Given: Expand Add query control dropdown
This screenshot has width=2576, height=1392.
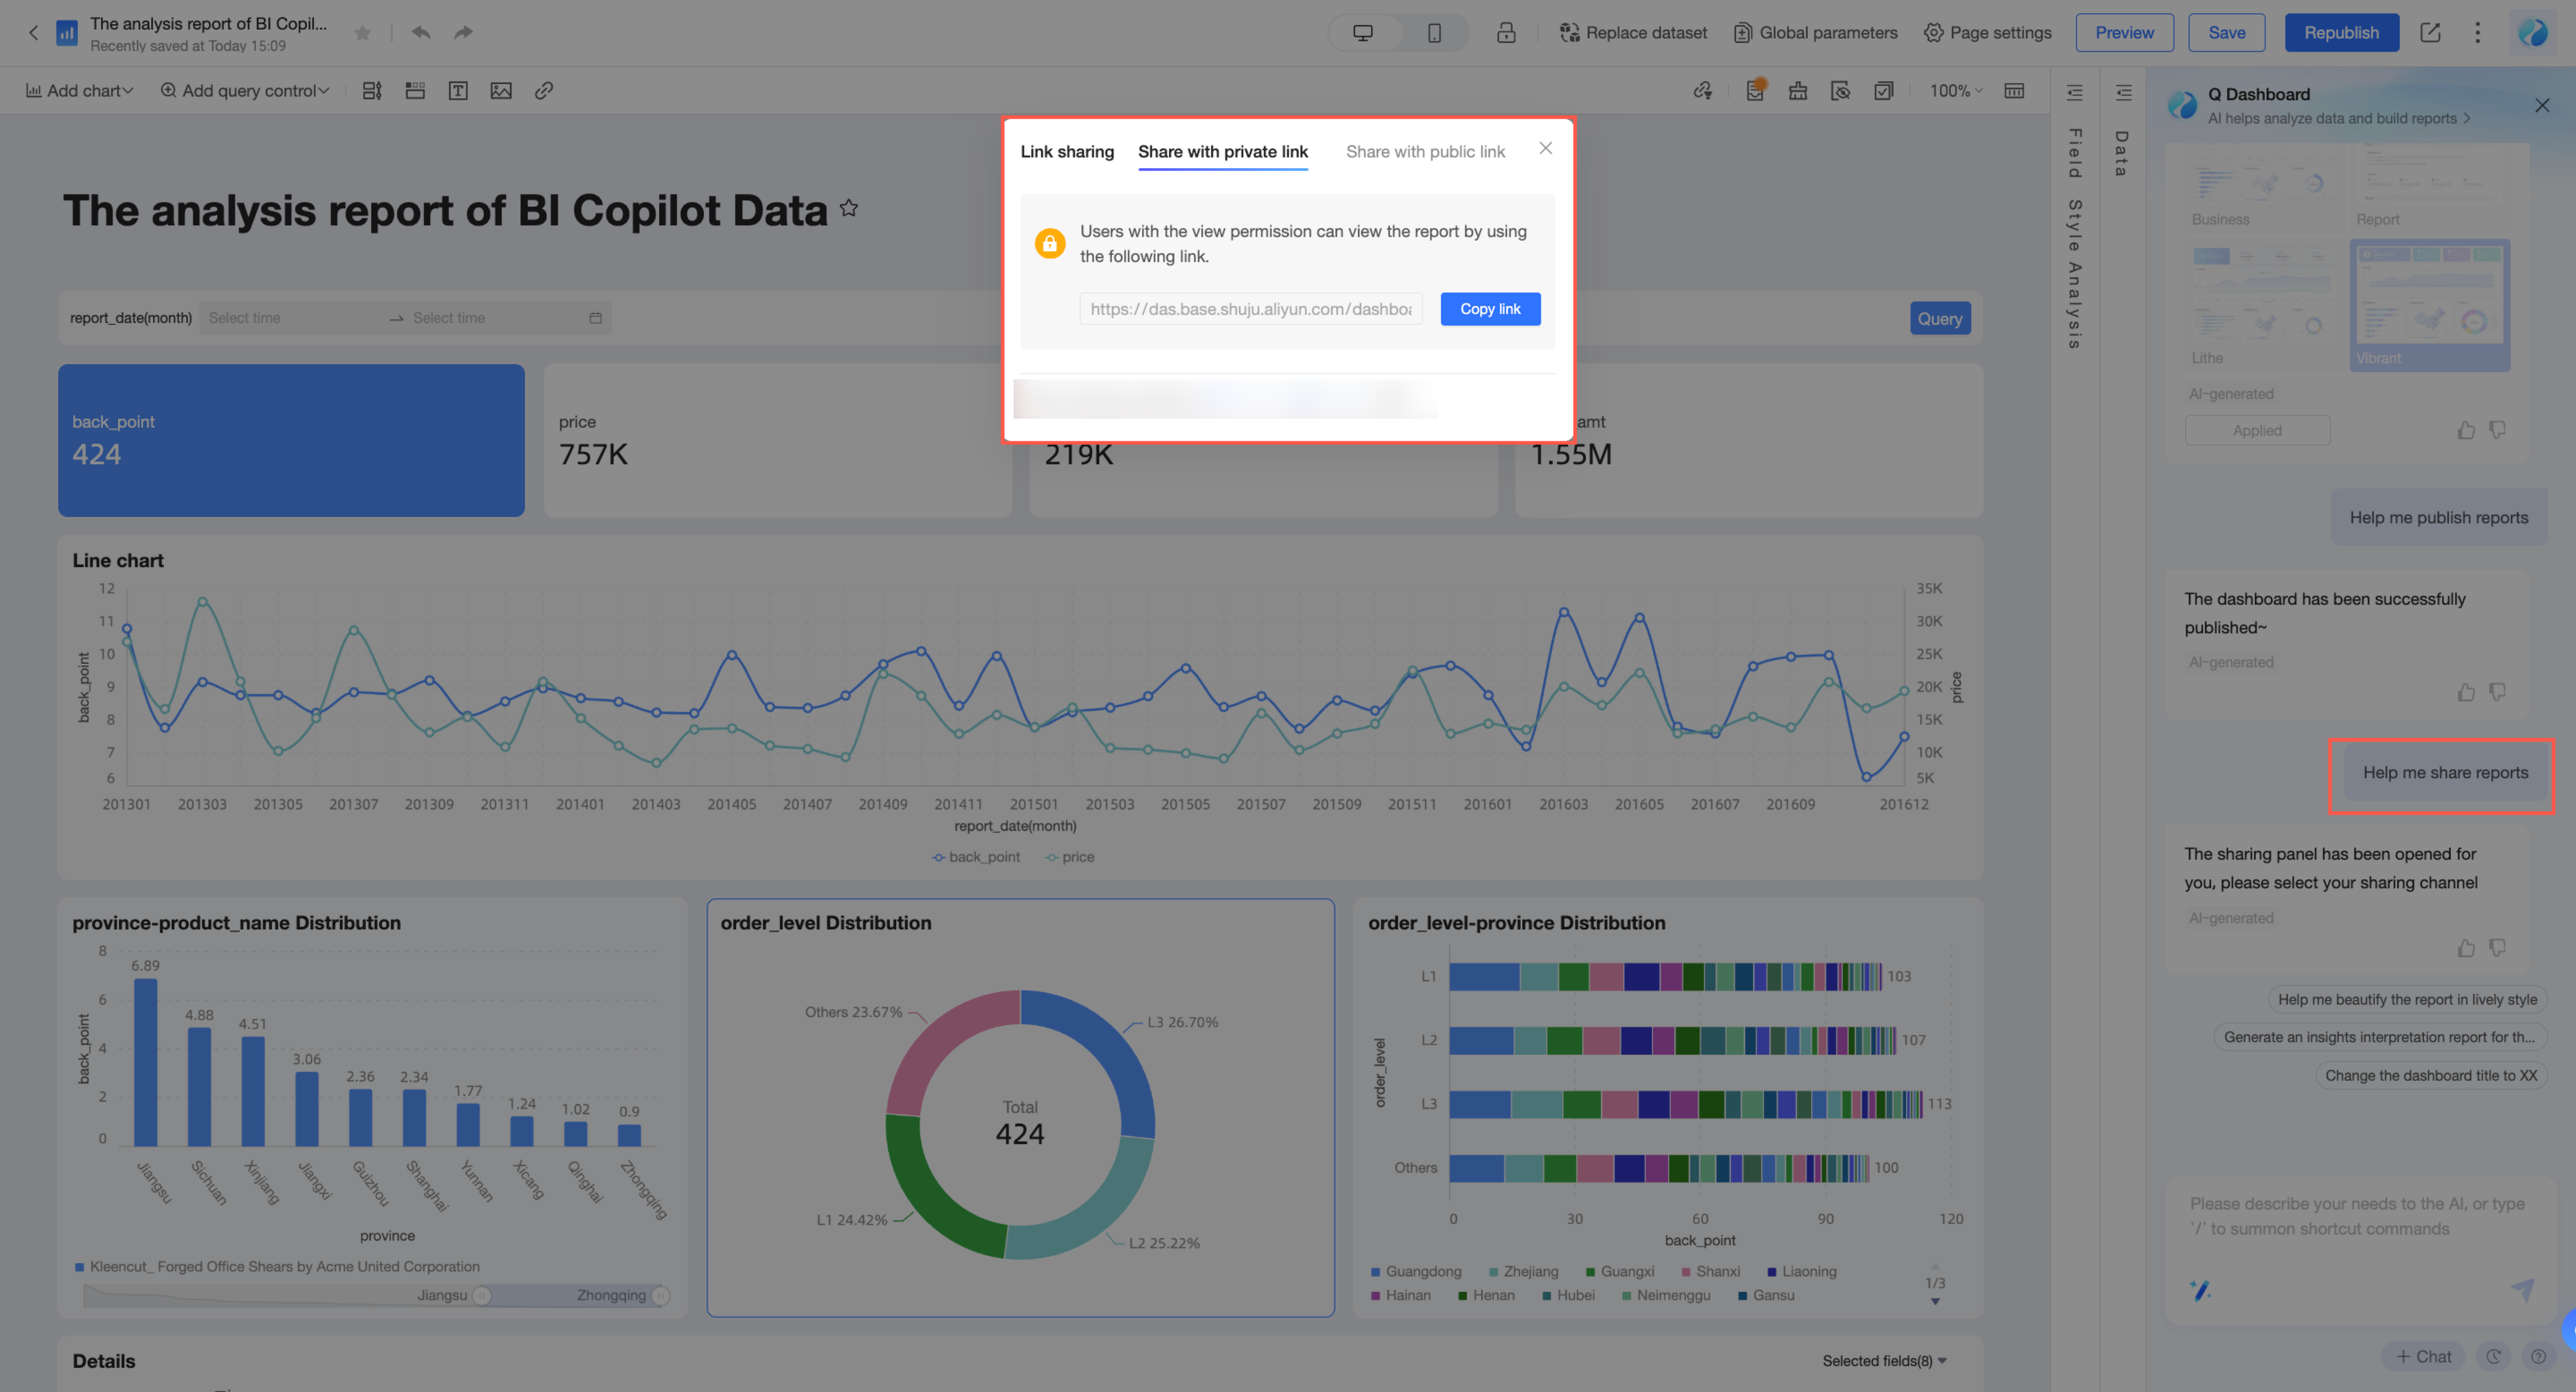Looking at the screenshot, I should coord(245,91).
